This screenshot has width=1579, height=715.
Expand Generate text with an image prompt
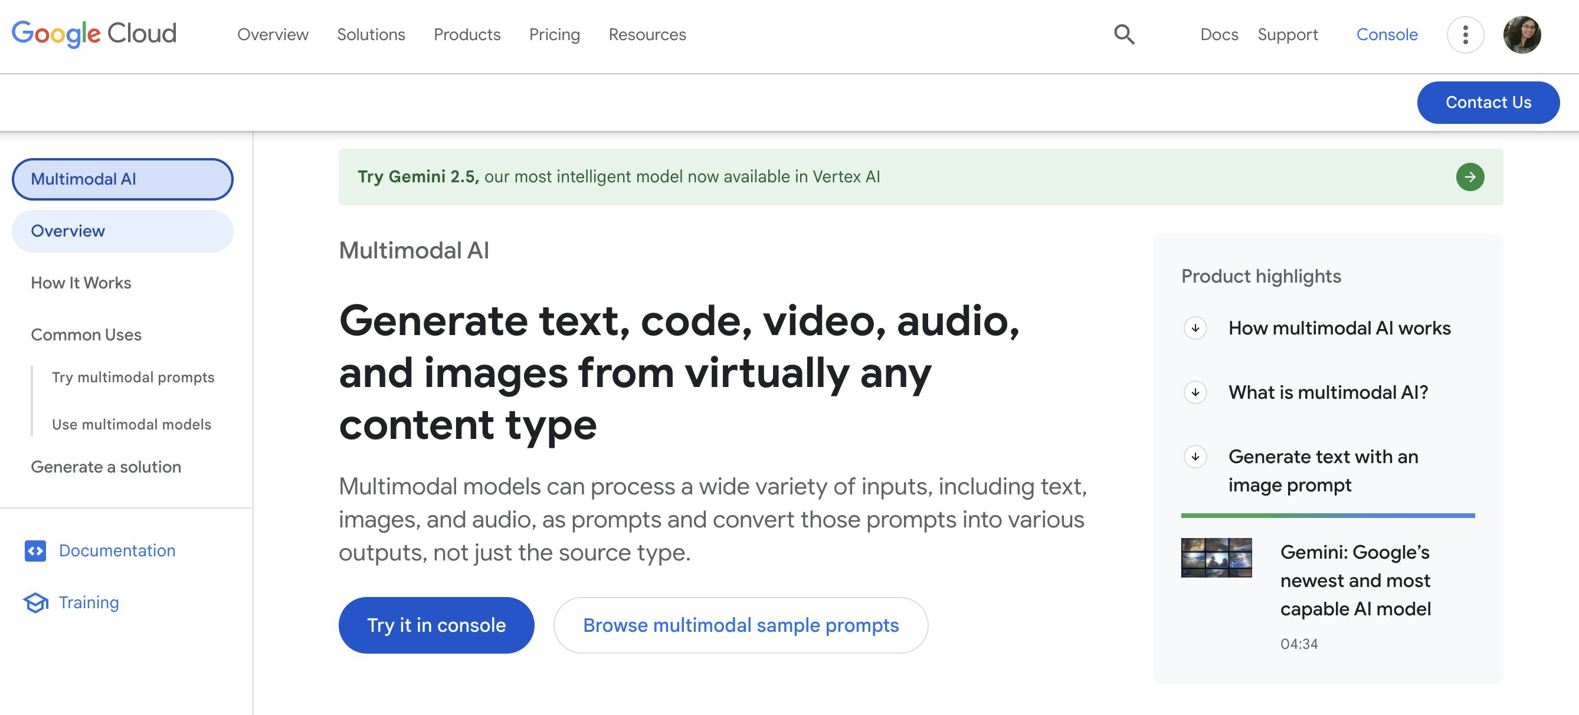point(1195,457)
